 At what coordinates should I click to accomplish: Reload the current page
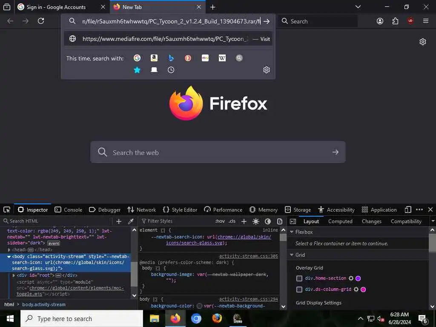click(x=41, y=21)
